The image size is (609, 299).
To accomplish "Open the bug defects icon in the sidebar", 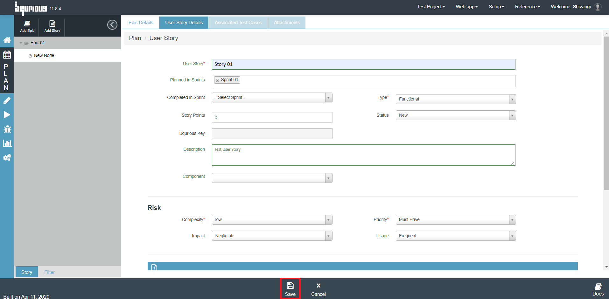I will [7, 129].
